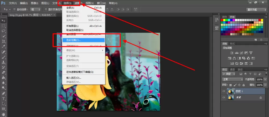Hide the 背景 layer visibility
Image resolution: width=269 pixels, height=117 pixels.
(x=224, y=97)
